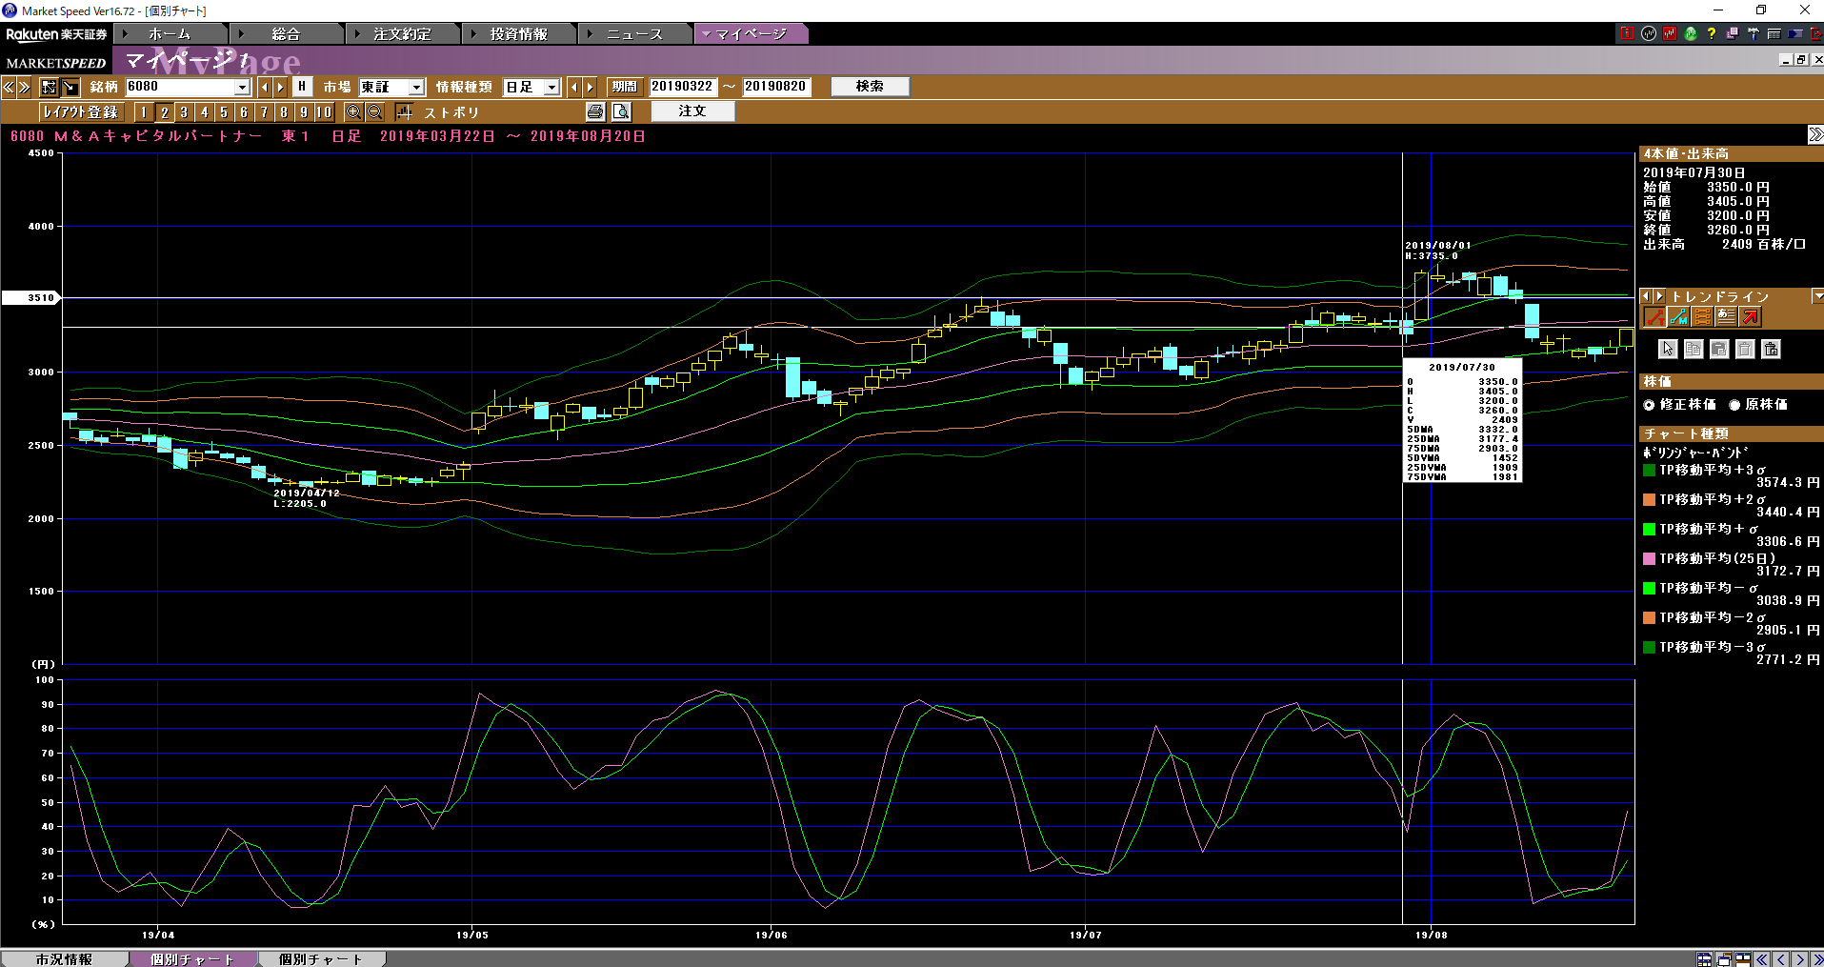Open the black round chart icon

click(1649, 33)
